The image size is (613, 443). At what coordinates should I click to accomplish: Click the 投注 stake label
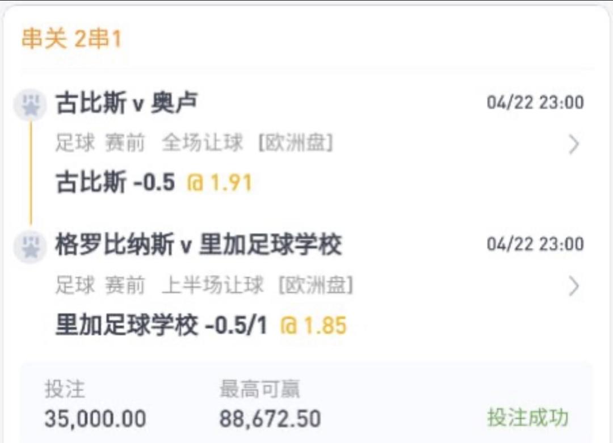tap(65, 390)
